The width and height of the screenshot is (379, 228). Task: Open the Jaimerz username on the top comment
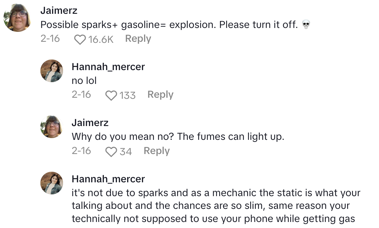[59, 10]
